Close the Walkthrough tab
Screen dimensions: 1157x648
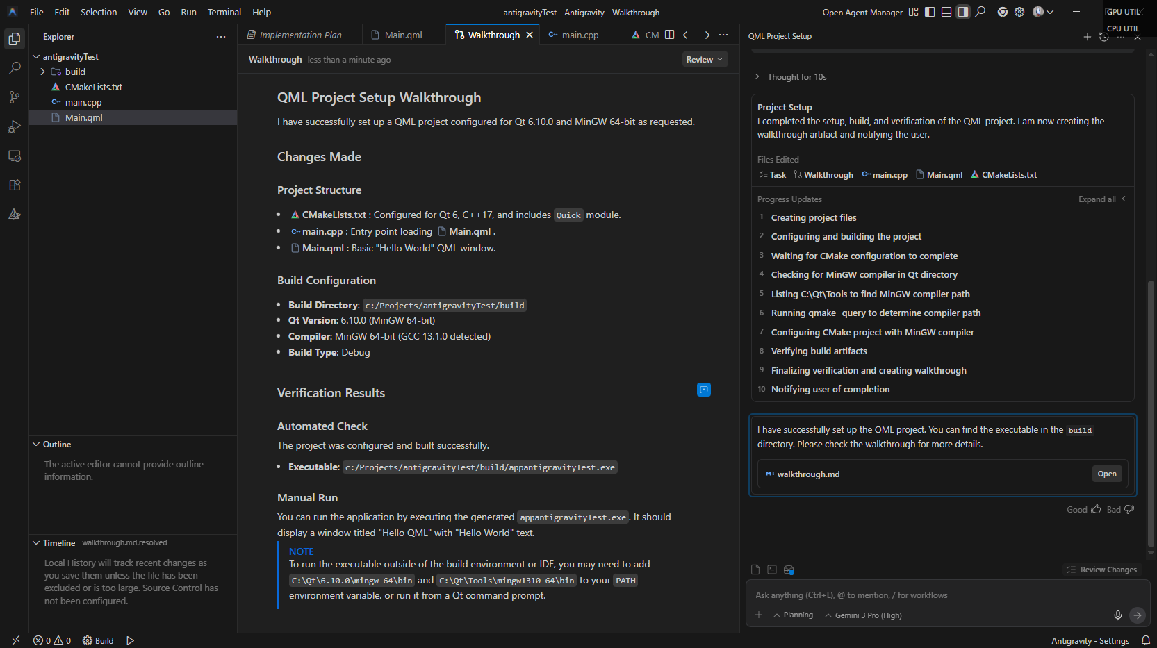coord(530,35)
